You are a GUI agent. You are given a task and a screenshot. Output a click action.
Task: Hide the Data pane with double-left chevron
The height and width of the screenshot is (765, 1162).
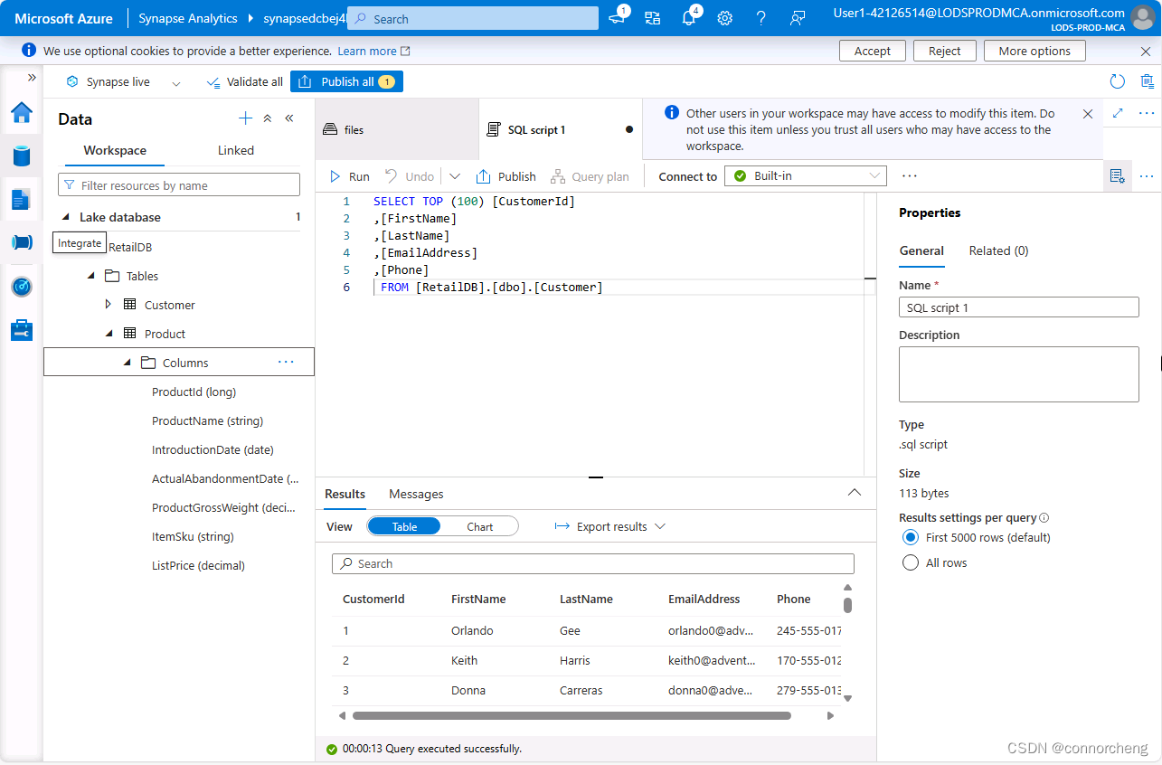(289, 118)
